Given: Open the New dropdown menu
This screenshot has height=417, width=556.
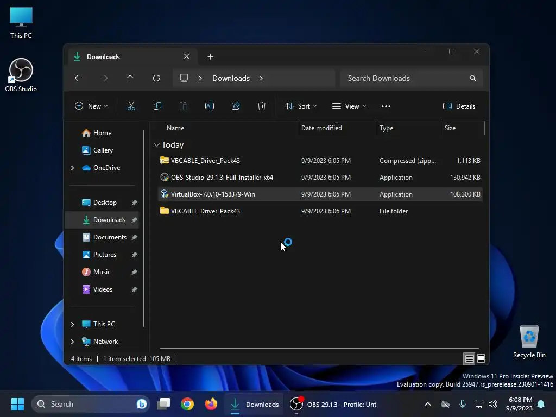Looking at the screenshot, I should tap(91, 106).
